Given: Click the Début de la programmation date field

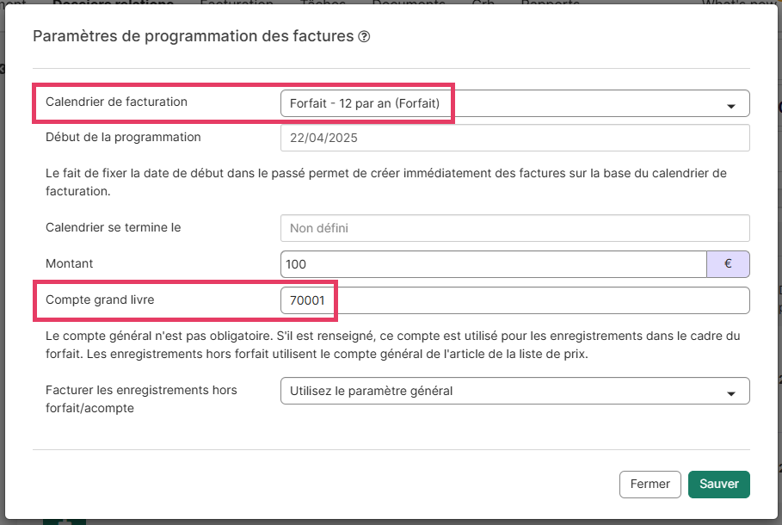Looking at the screenshot, I should pos(514,138).
